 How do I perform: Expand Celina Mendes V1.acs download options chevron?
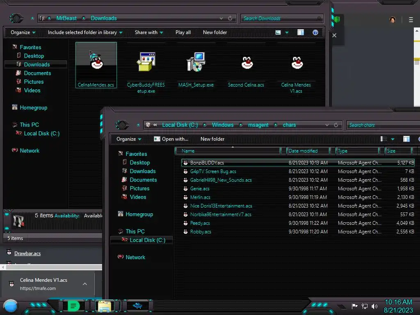click(x=85, y=284)
